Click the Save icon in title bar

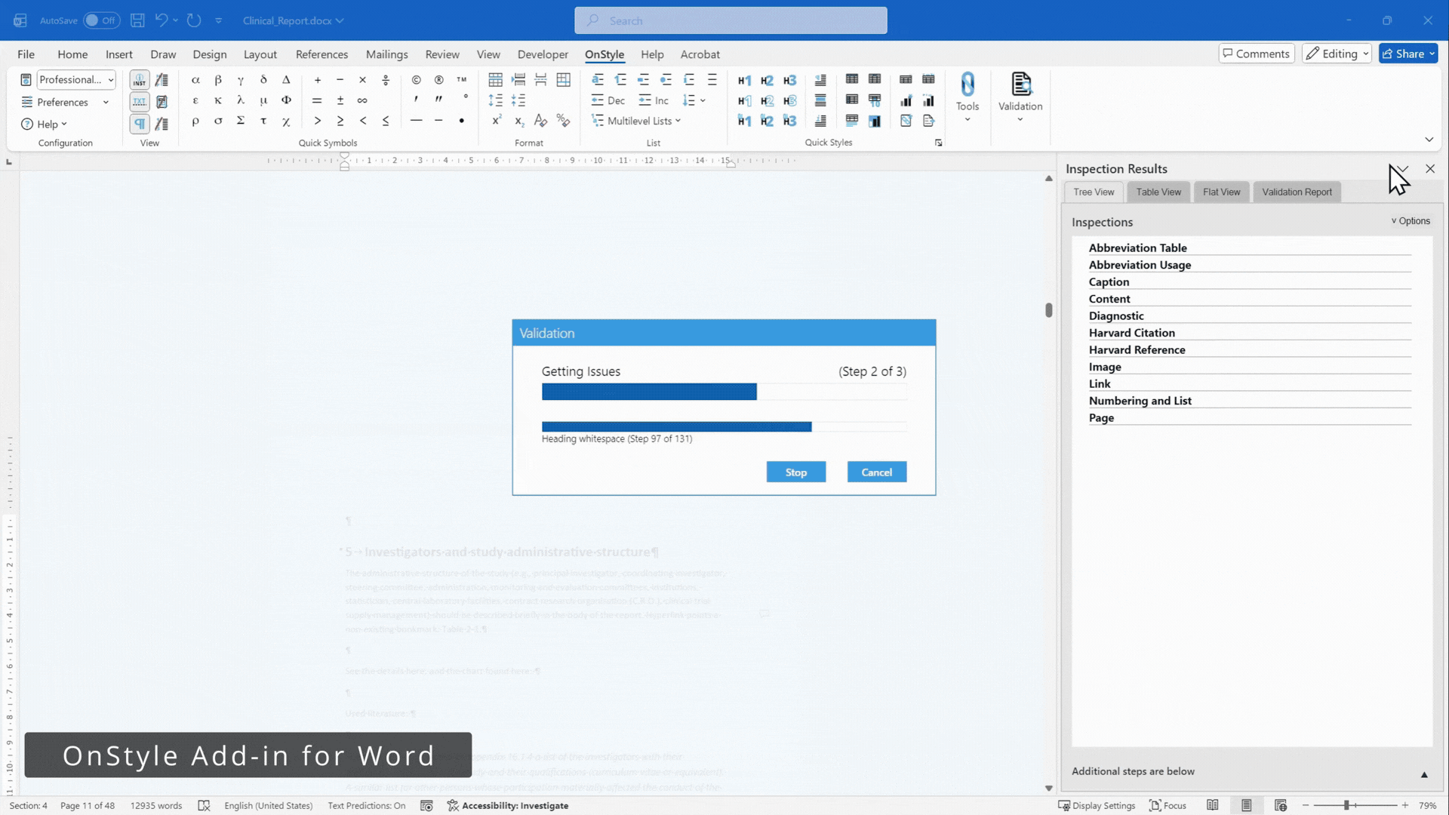137,20
